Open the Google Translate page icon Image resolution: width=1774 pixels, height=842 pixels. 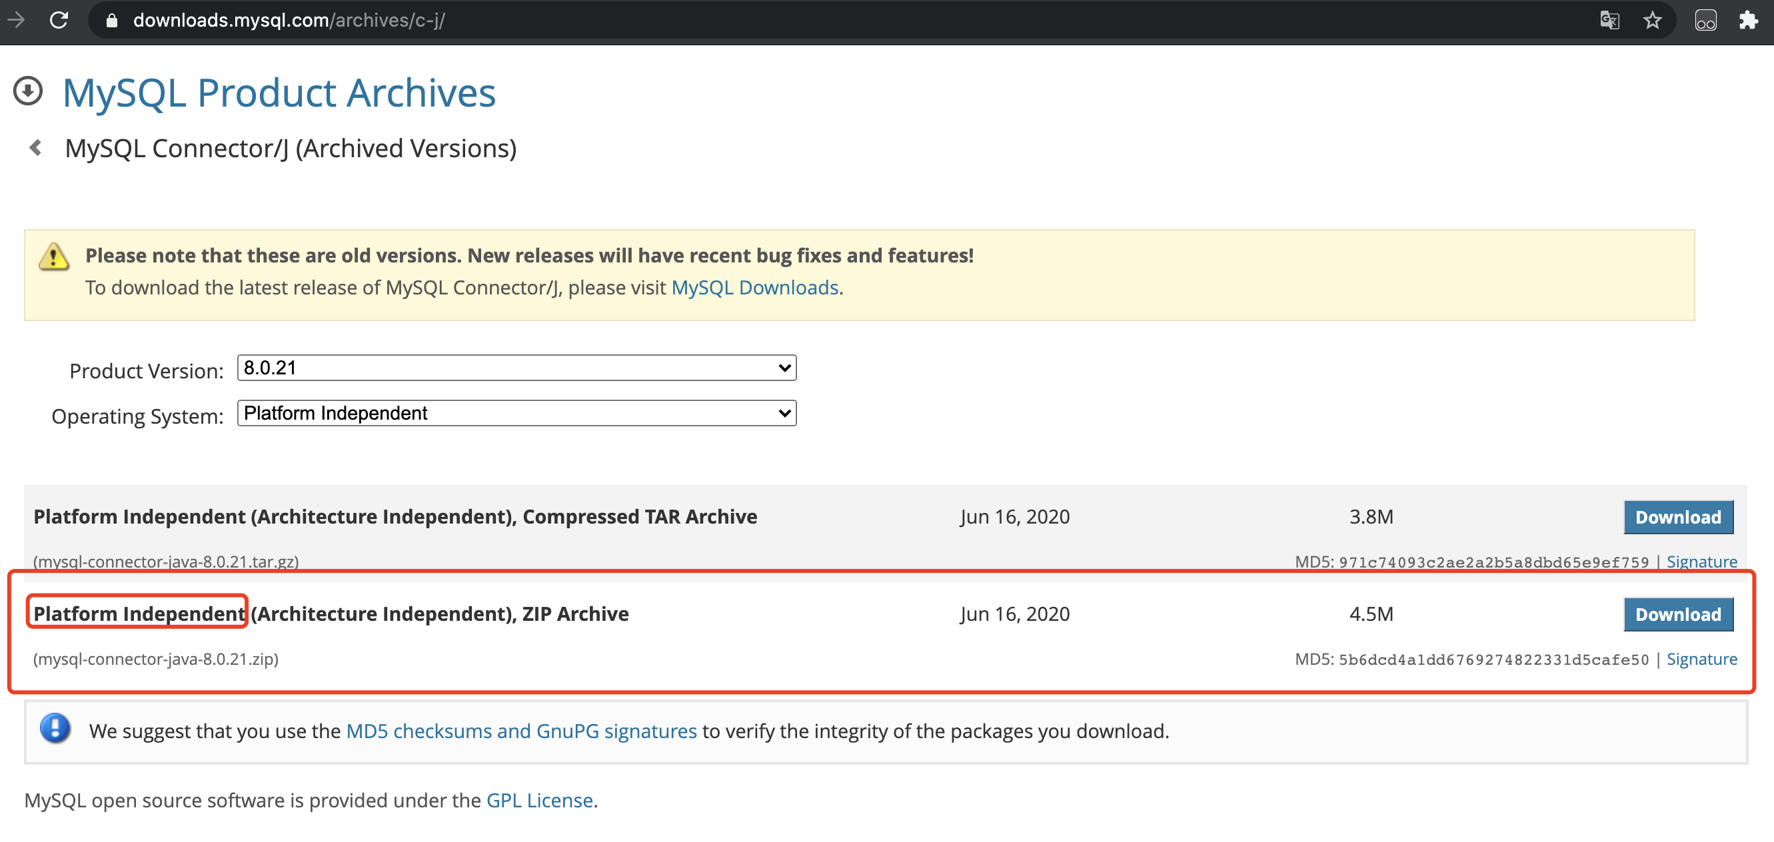(1609, 20)
